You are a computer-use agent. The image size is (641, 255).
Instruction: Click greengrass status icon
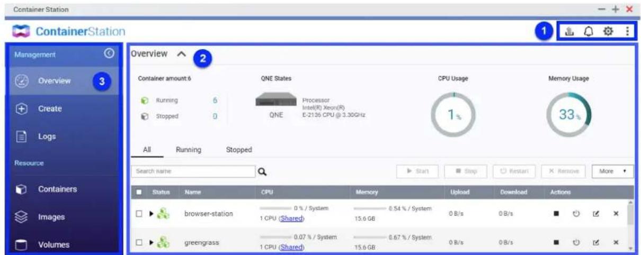pyautogui.click(x=163, y=242)
